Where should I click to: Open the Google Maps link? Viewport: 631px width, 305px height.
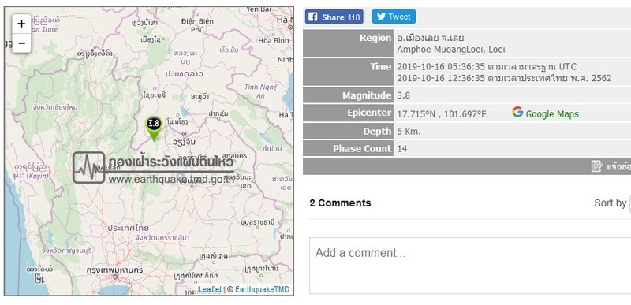pos(552,114)
